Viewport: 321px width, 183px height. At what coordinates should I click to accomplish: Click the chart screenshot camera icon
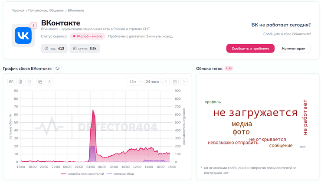point(11,82)
